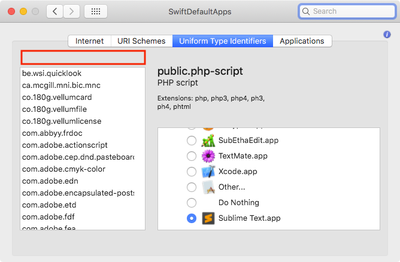The height and width of the screenshot is (262, 400).
Task: Click the magnifier icon in Search
Action: [305, 11]
